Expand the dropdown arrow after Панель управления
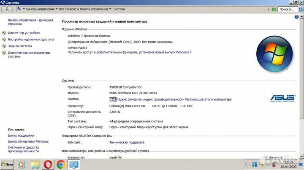The image size is (304, 170). (57, 9)
